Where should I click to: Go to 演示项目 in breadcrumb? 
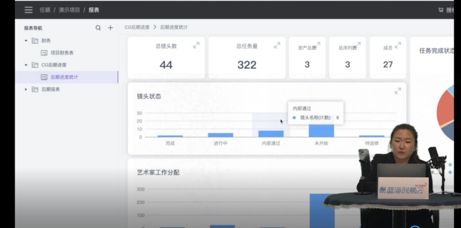tap(70, 10)
